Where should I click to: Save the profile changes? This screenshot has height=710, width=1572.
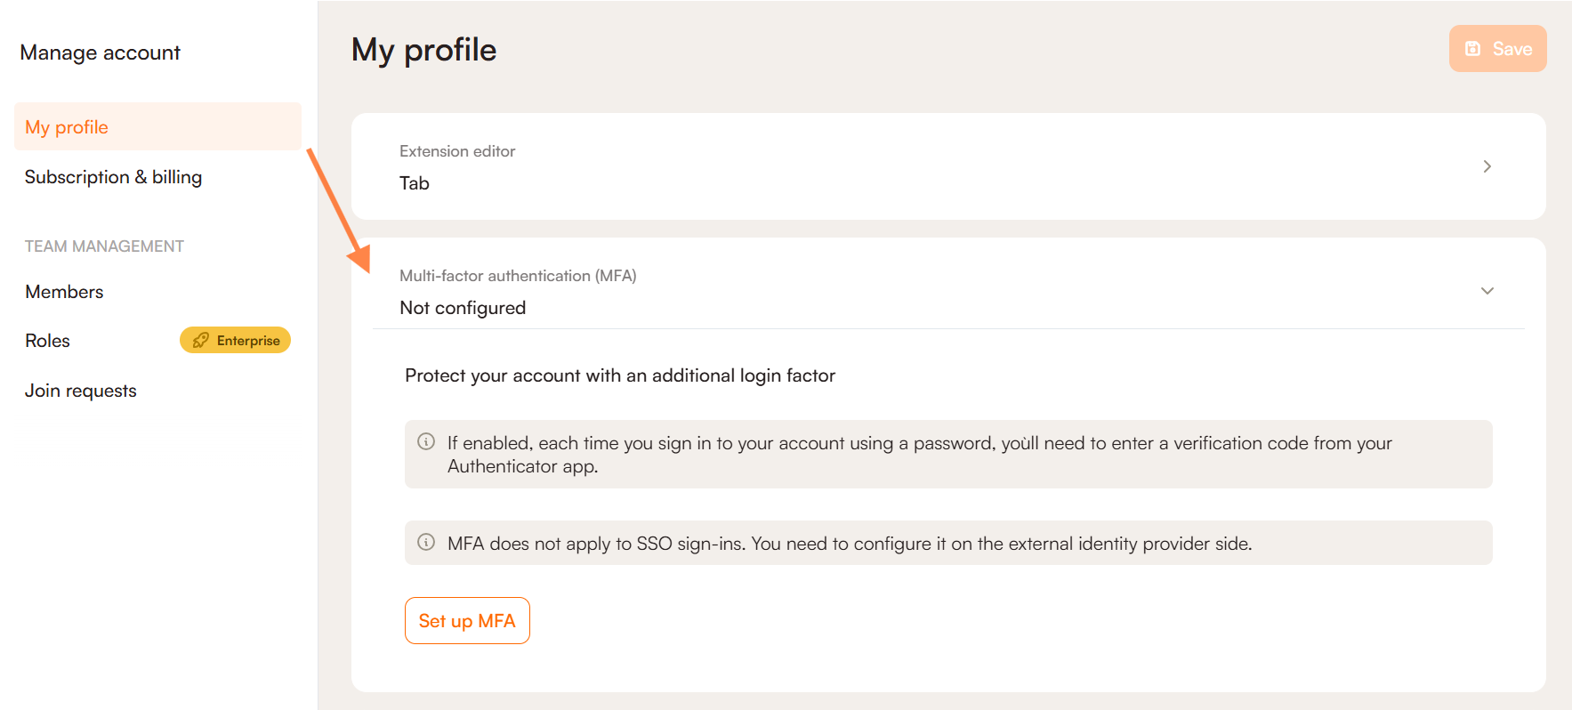1497,49
